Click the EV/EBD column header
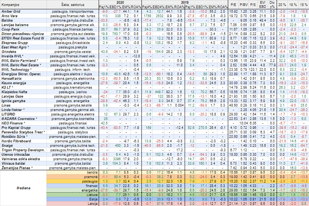 pos(263,4)
